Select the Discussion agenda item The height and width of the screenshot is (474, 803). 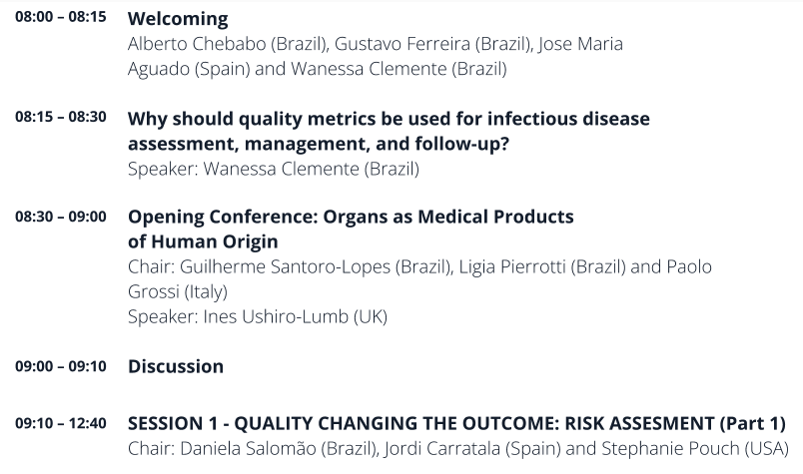click(x=176, y=366)
